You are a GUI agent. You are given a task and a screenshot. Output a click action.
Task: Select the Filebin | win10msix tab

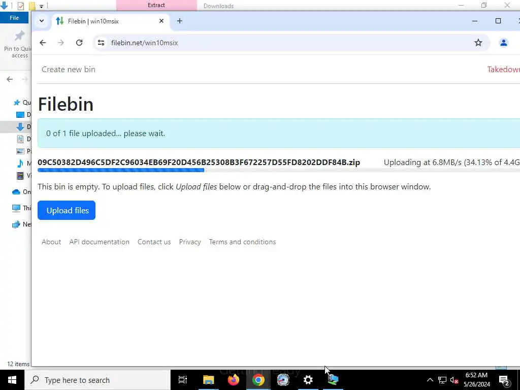coord(111,21)
